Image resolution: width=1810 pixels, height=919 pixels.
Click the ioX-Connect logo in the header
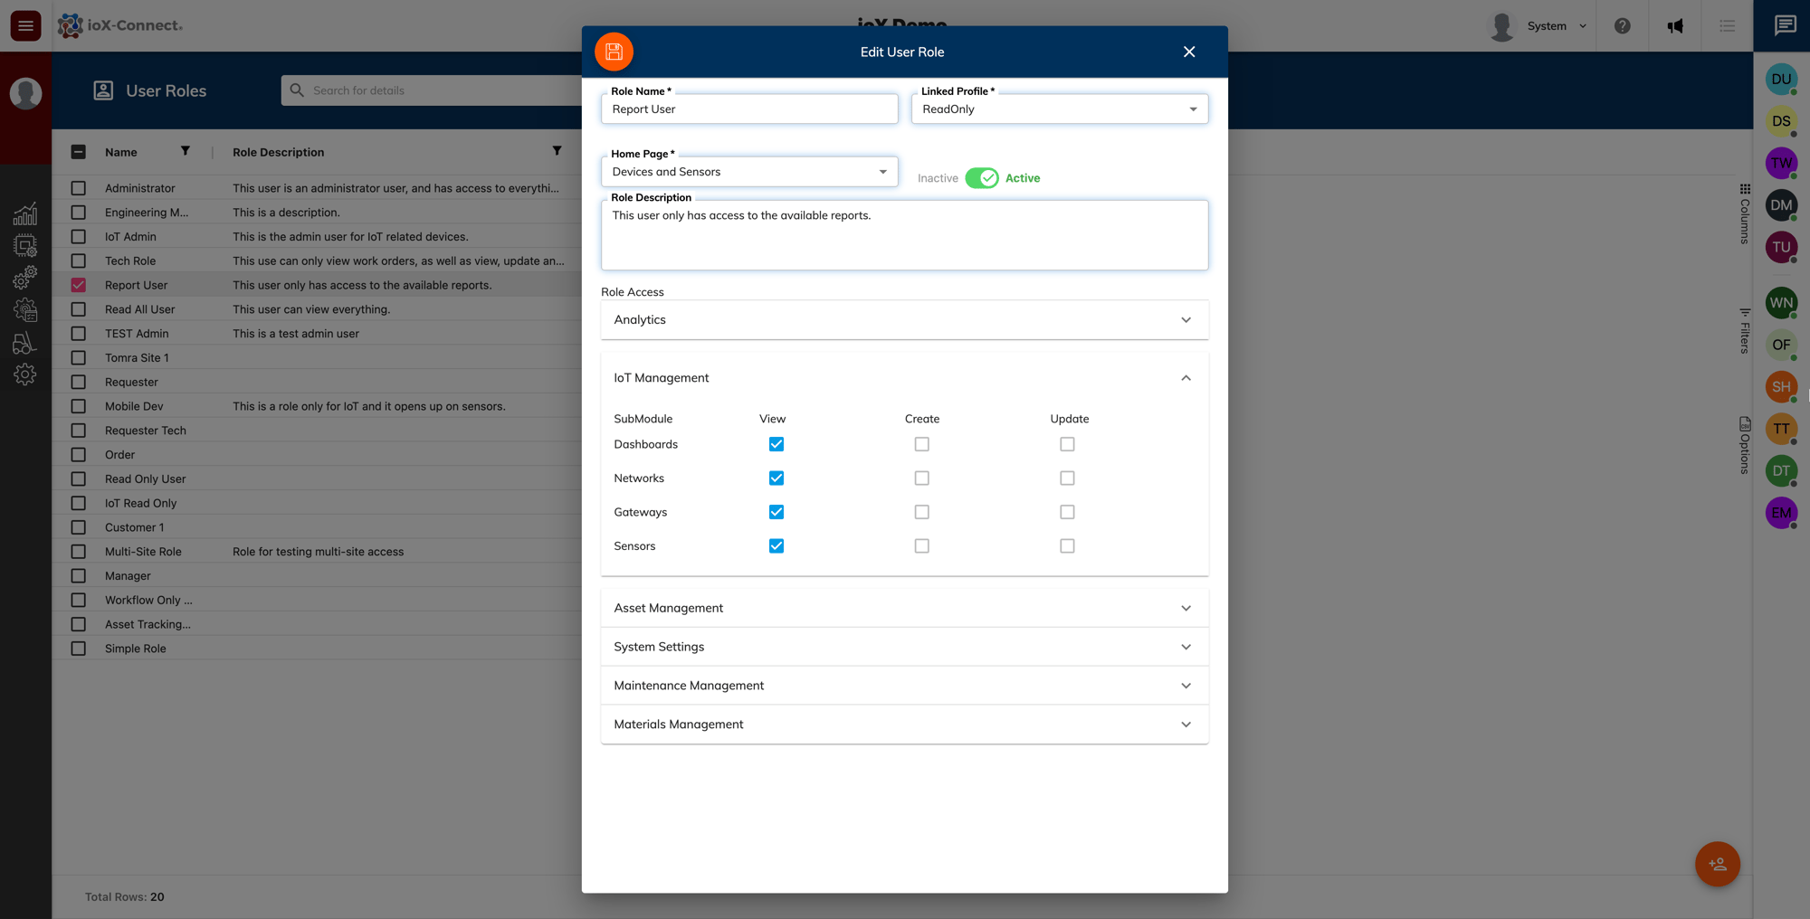click(121, 26)
